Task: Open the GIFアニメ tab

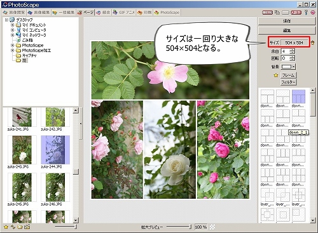Action: [124, 13]
